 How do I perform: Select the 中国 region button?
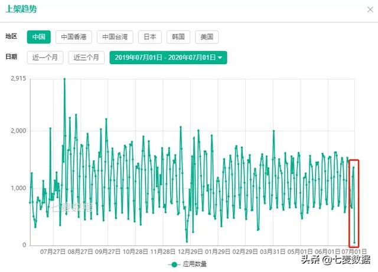click(39, 37)
